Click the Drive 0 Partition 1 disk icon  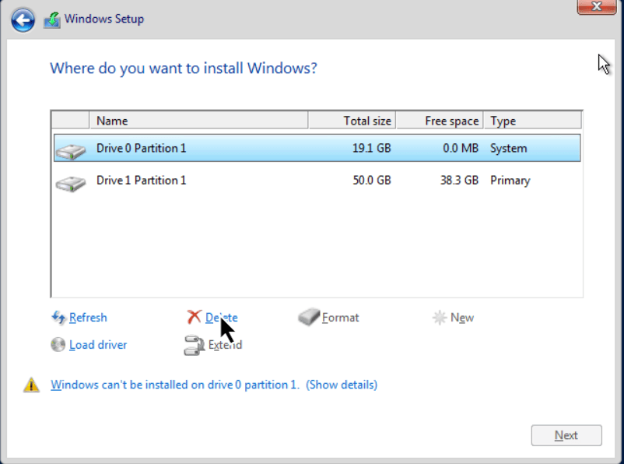71,151
